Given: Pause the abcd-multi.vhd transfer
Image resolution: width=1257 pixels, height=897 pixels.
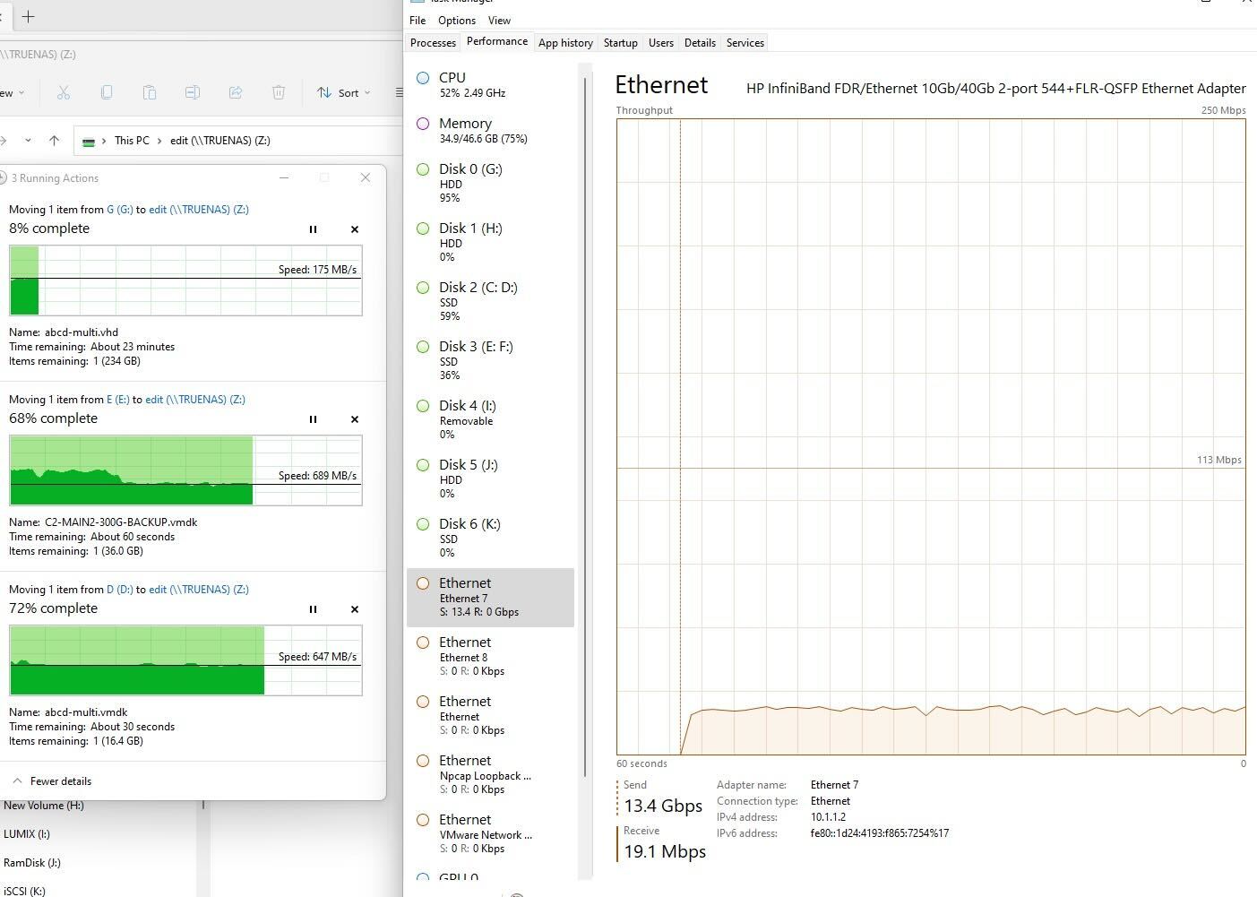Looking at the screenshot, I should pos(313,229).
